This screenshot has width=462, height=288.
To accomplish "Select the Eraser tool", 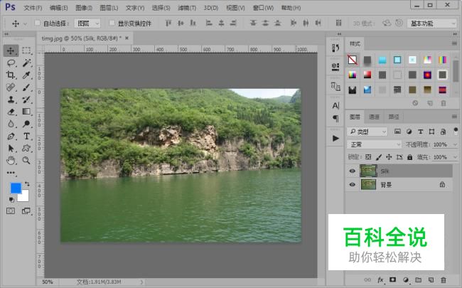I will pyautogui.click(x=11, y=112).
